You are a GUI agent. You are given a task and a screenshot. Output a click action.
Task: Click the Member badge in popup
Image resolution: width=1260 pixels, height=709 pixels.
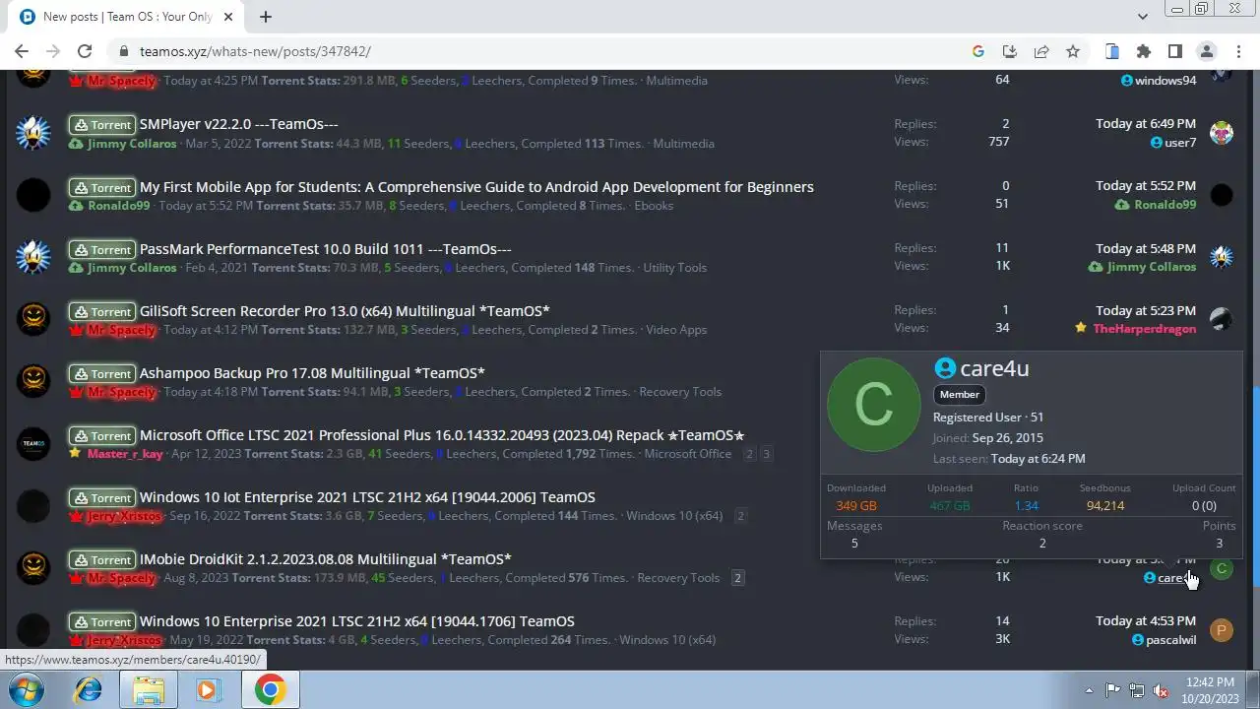coord(960,394)
